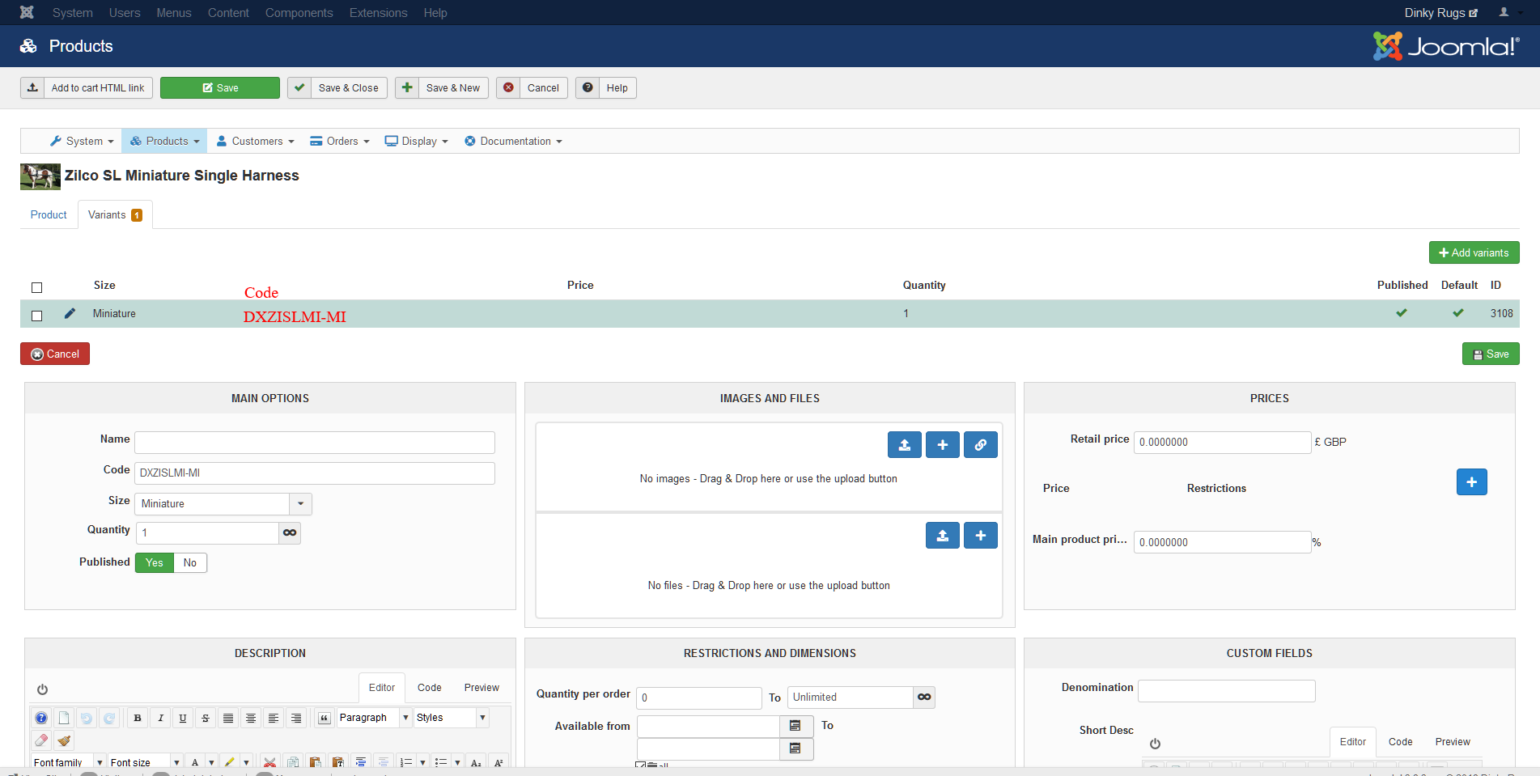Expand the Documentation dropdown menu
Viewport: 1540px width, 776px height.
tap(513, 141)
